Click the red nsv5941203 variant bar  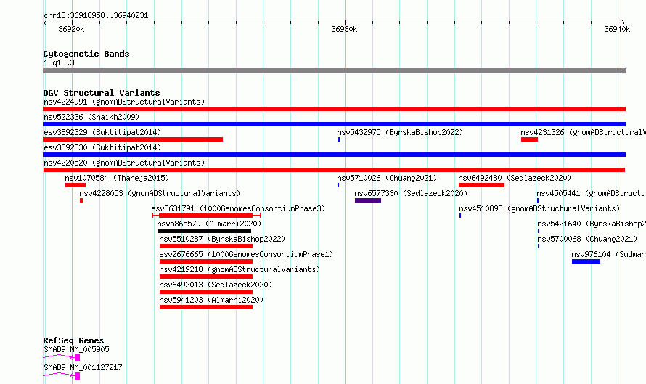206,307
